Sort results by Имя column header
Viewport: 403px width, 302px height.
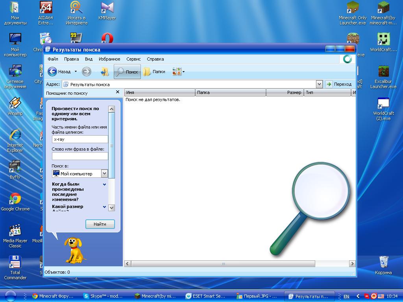[x=160, y=92]
